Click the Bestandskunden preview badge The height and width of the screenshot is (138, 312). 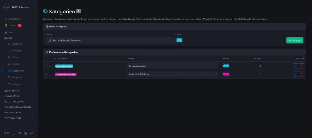64,66
